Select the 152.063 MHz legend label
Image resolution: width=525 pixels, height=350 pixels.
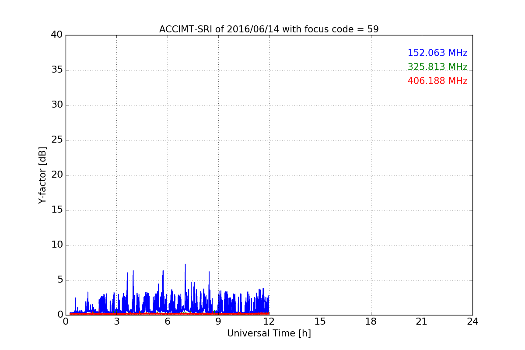437,53
